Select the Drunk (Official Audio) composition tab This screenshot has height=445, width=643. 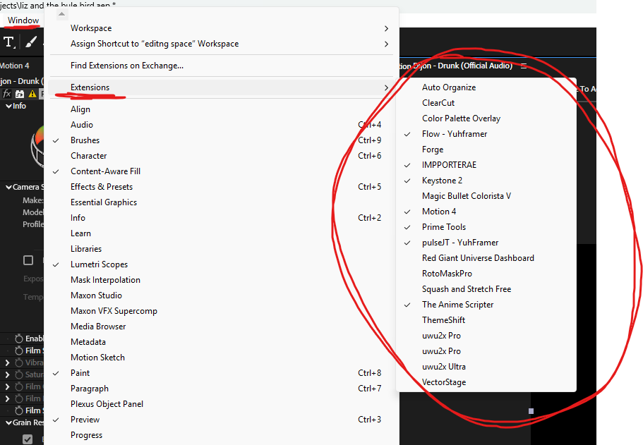[x=455, y=66]
